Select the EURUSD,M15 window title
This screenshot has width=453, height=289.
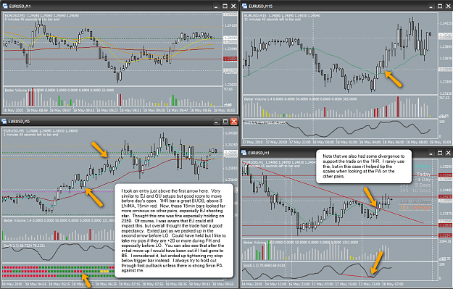(261, 6)
